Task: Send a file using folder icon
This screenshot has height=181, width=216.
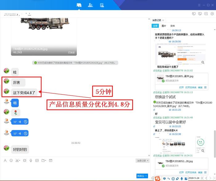Action: pyautogui.click(x=43, y=160)
